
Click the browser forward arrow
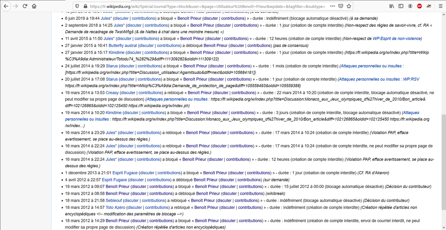tap(15, 6)
